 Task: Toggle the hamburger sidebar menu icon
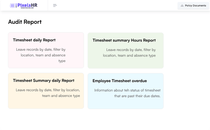click(x=55, y=5)
